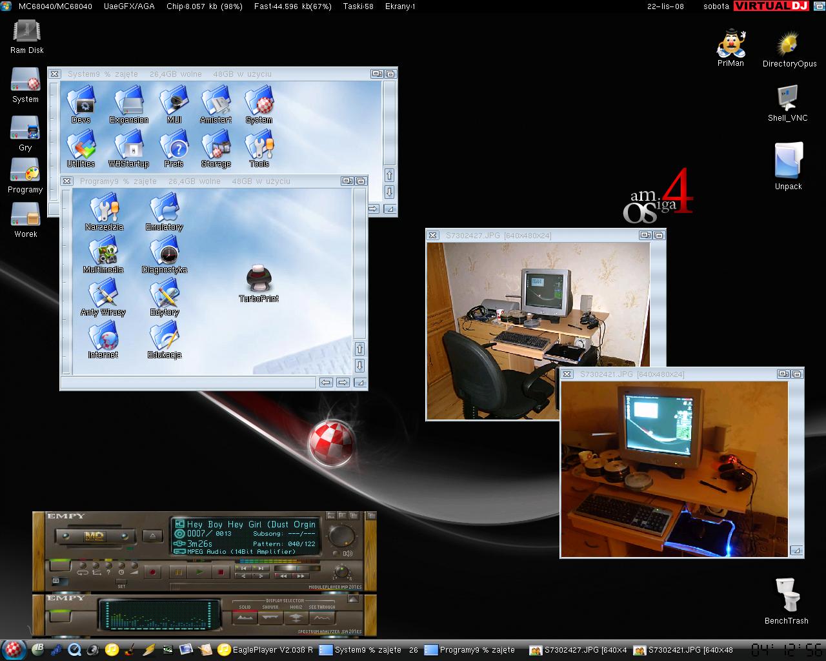Click the play button in module player
This screenshot has height=661, width=826.
coord(199,572)
